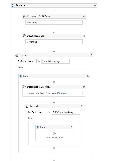Image resolution: width=119 pixels, height=161 pixels.
Task: Click the ShiftCountJsonArray input field
Action: click(x=66, y=112)
